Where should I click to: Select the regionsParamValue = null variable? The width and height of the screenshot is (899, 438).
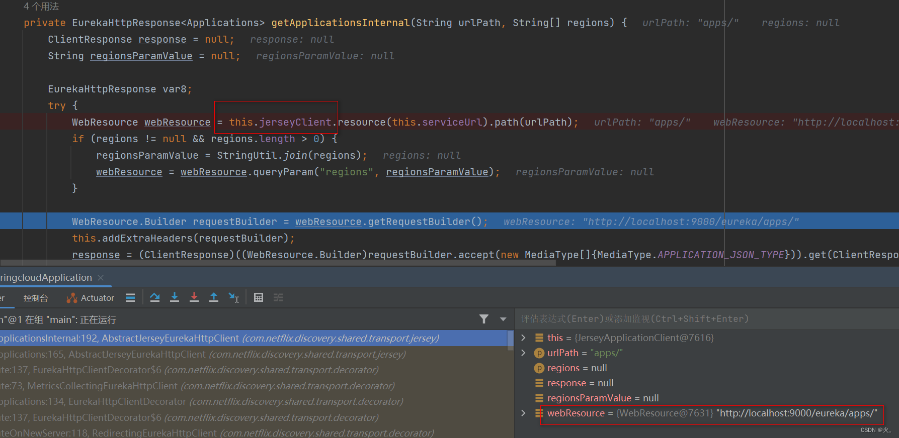tap(707, 398)
